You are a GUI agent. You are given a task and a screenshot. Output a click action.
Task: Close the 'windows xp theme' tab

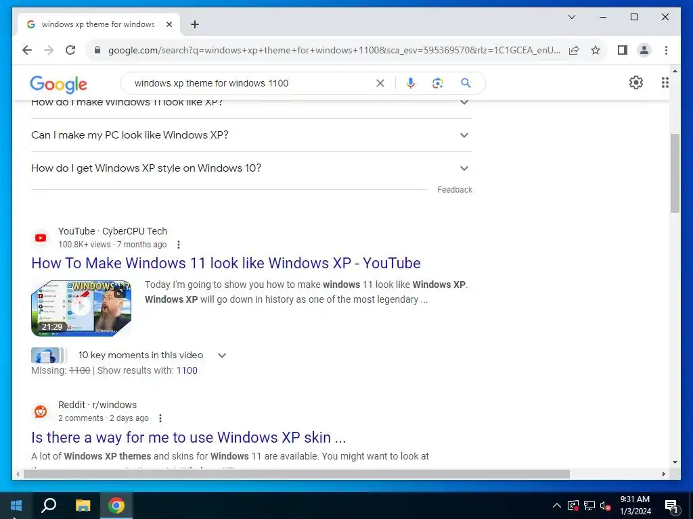(169, 24)
